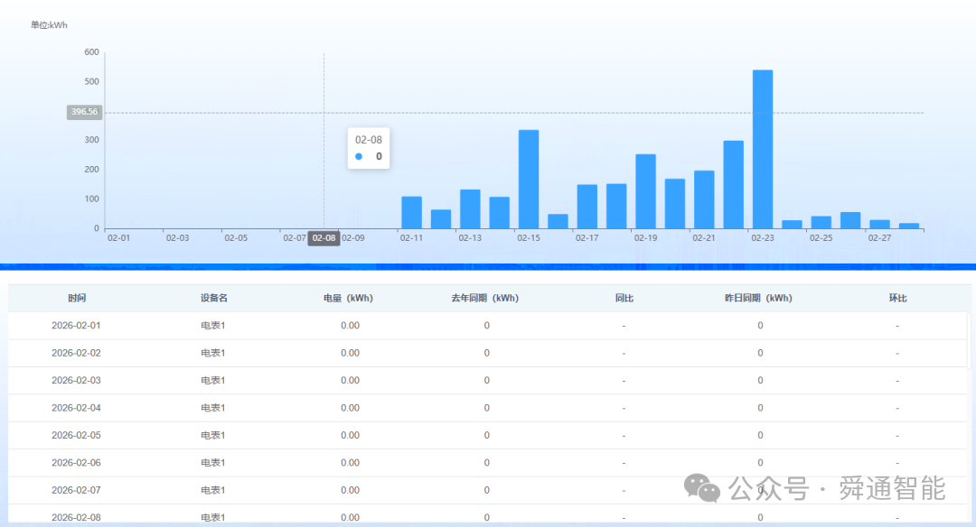This screenshot has width=976, height=527.
Task: Select the 02-11 bar in the chart
Action: click(x=411, y=212)
